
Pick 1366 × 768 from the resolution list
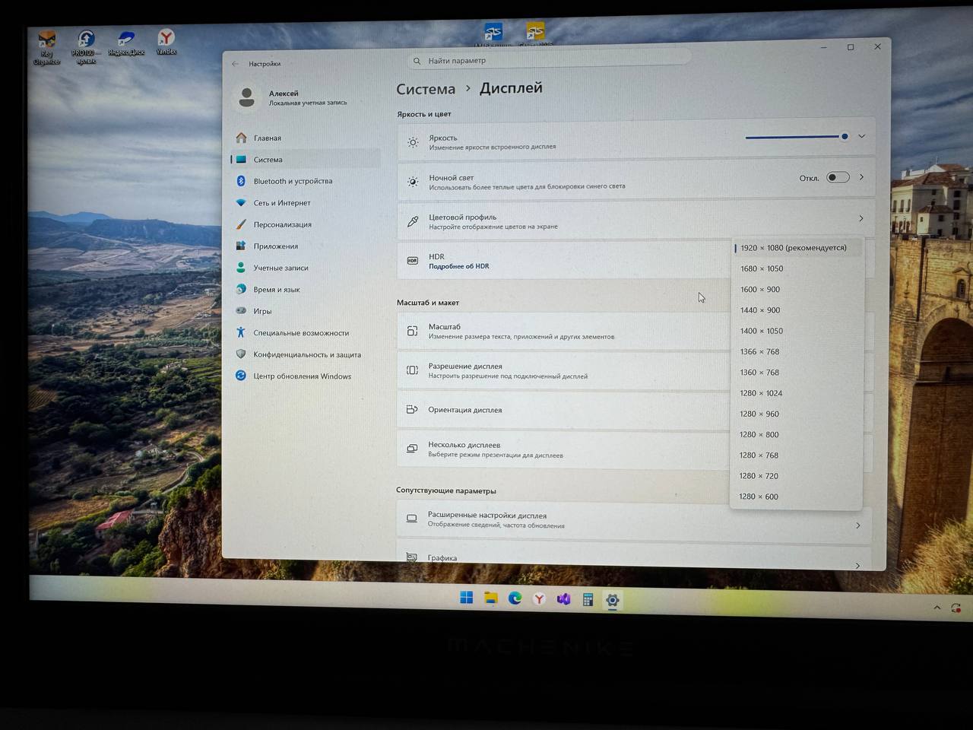click(x=796, y=351)
